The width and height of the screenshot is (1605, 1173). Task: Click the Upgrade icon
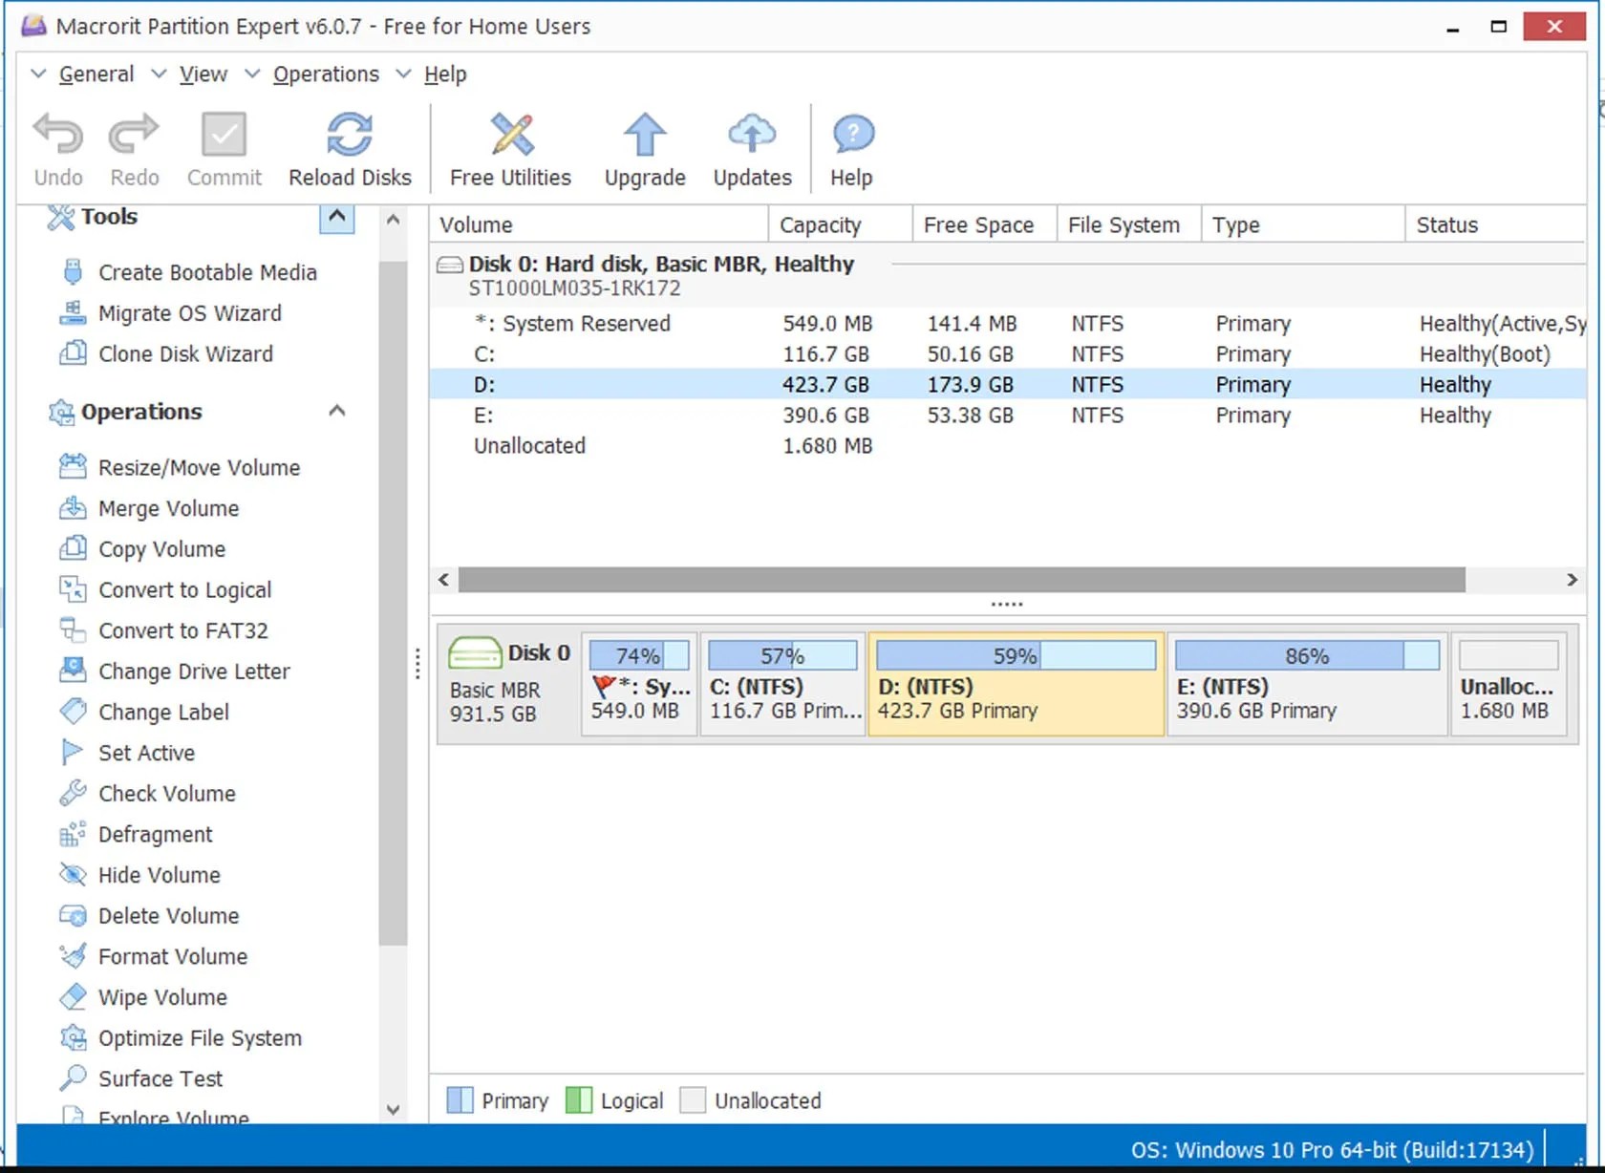(x=644, y=148)
